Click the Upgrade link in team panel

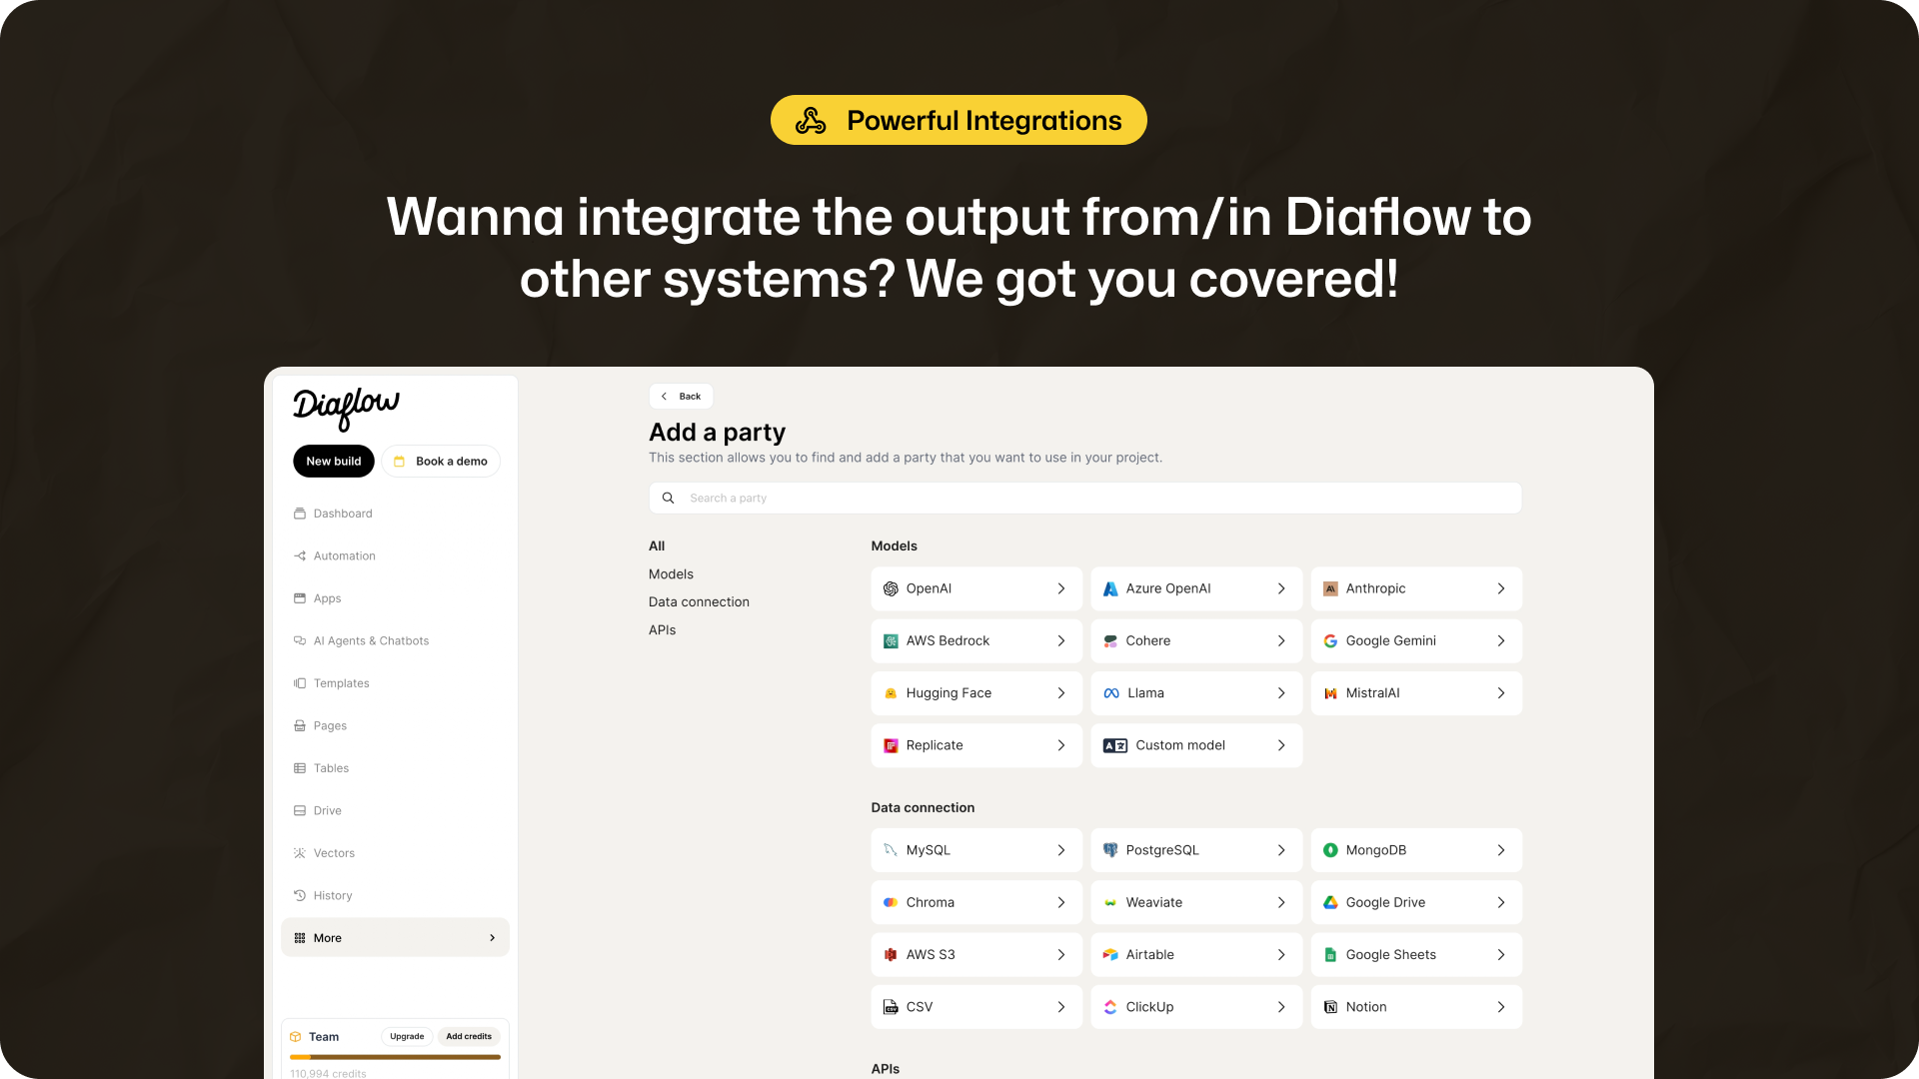click(x=406, y=1035)
